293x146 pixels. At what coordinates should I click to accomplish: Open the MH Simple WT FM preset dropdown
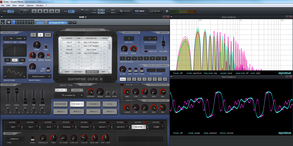(57, 23)
